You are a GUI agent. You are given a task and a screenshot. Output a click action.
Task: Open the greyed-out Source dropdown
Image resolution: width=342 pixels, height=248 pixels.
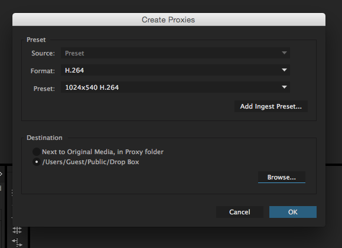point(175,53)
